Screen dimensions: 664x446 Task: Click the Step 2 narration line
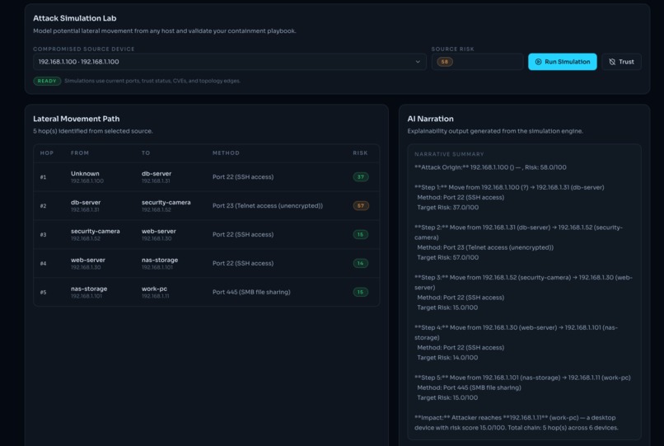tap(518, 232)
